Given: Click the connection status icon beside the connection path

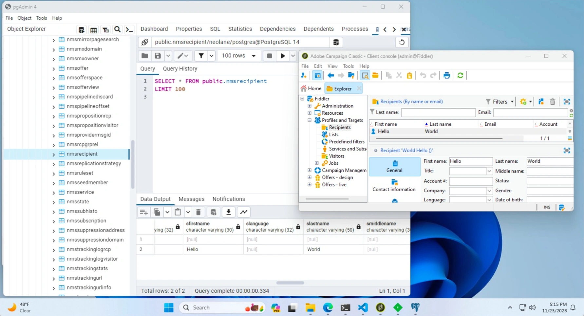Looking at the screenshot, I should click(144, 42).
